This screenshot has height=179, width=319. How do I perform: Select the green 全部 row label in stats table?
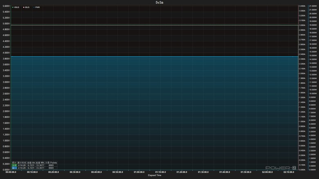[x=14, y=165]
